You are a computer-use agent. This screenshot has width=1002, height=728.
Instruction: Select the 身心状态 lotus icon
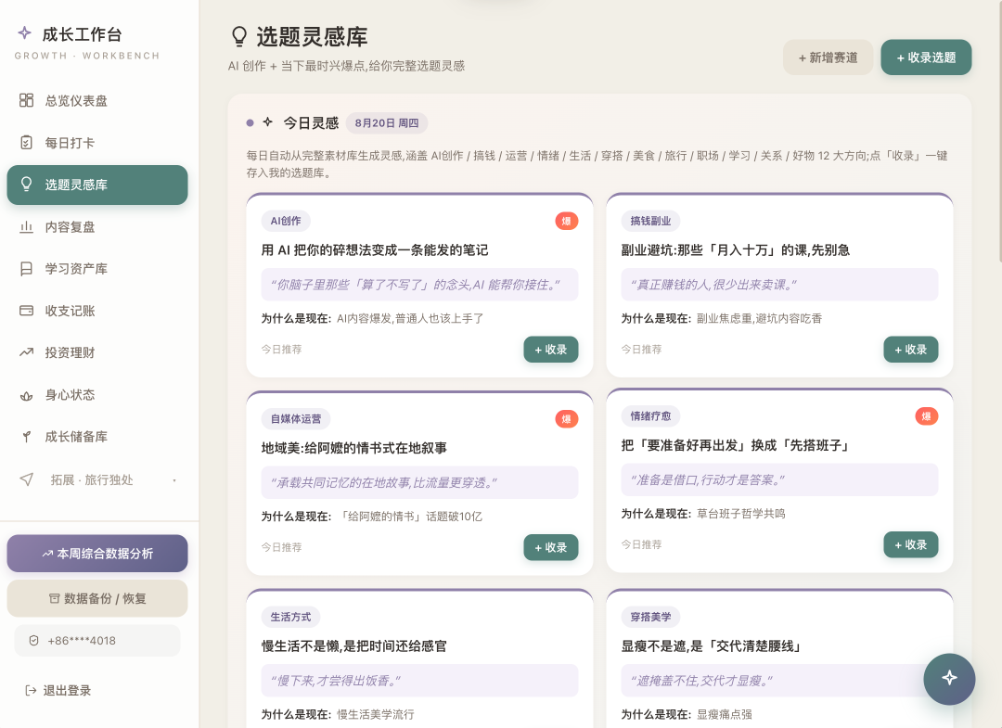click(26, 395)
